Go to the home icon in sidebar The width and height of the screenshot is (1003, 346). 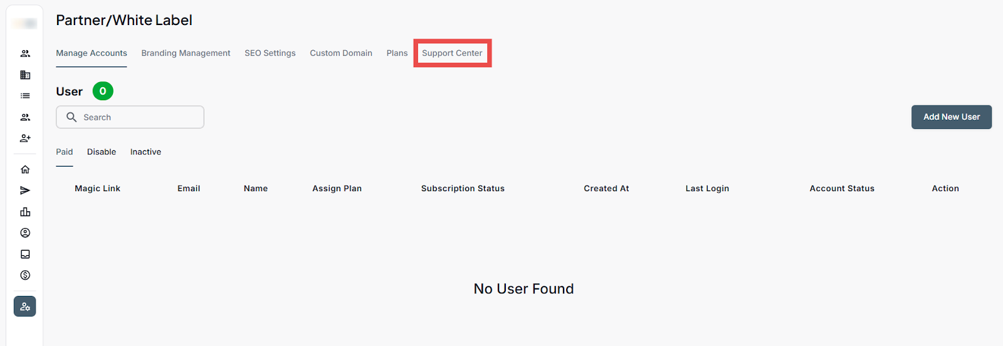(25, 169)
